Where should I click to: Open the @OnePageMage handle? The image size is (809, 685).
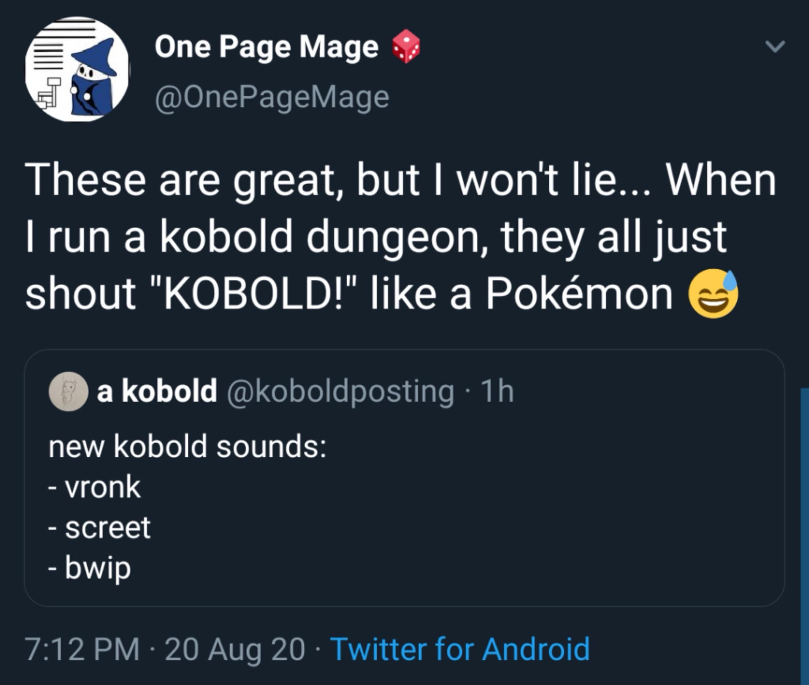(x=272, y=97)
